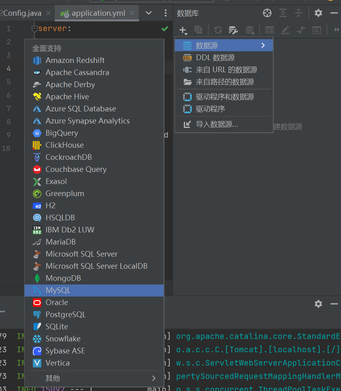Open the run console settings gear
Screen dimensions: 341x391
click(x=318, y=304)
